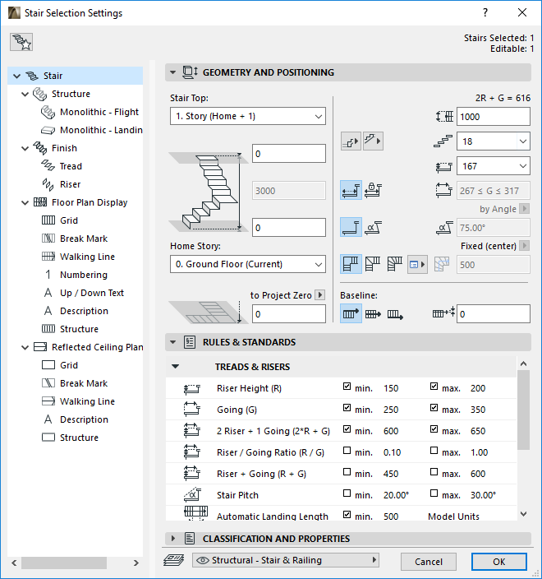
Task: Toggle Going (G) min checkbox
Action: 347,408
